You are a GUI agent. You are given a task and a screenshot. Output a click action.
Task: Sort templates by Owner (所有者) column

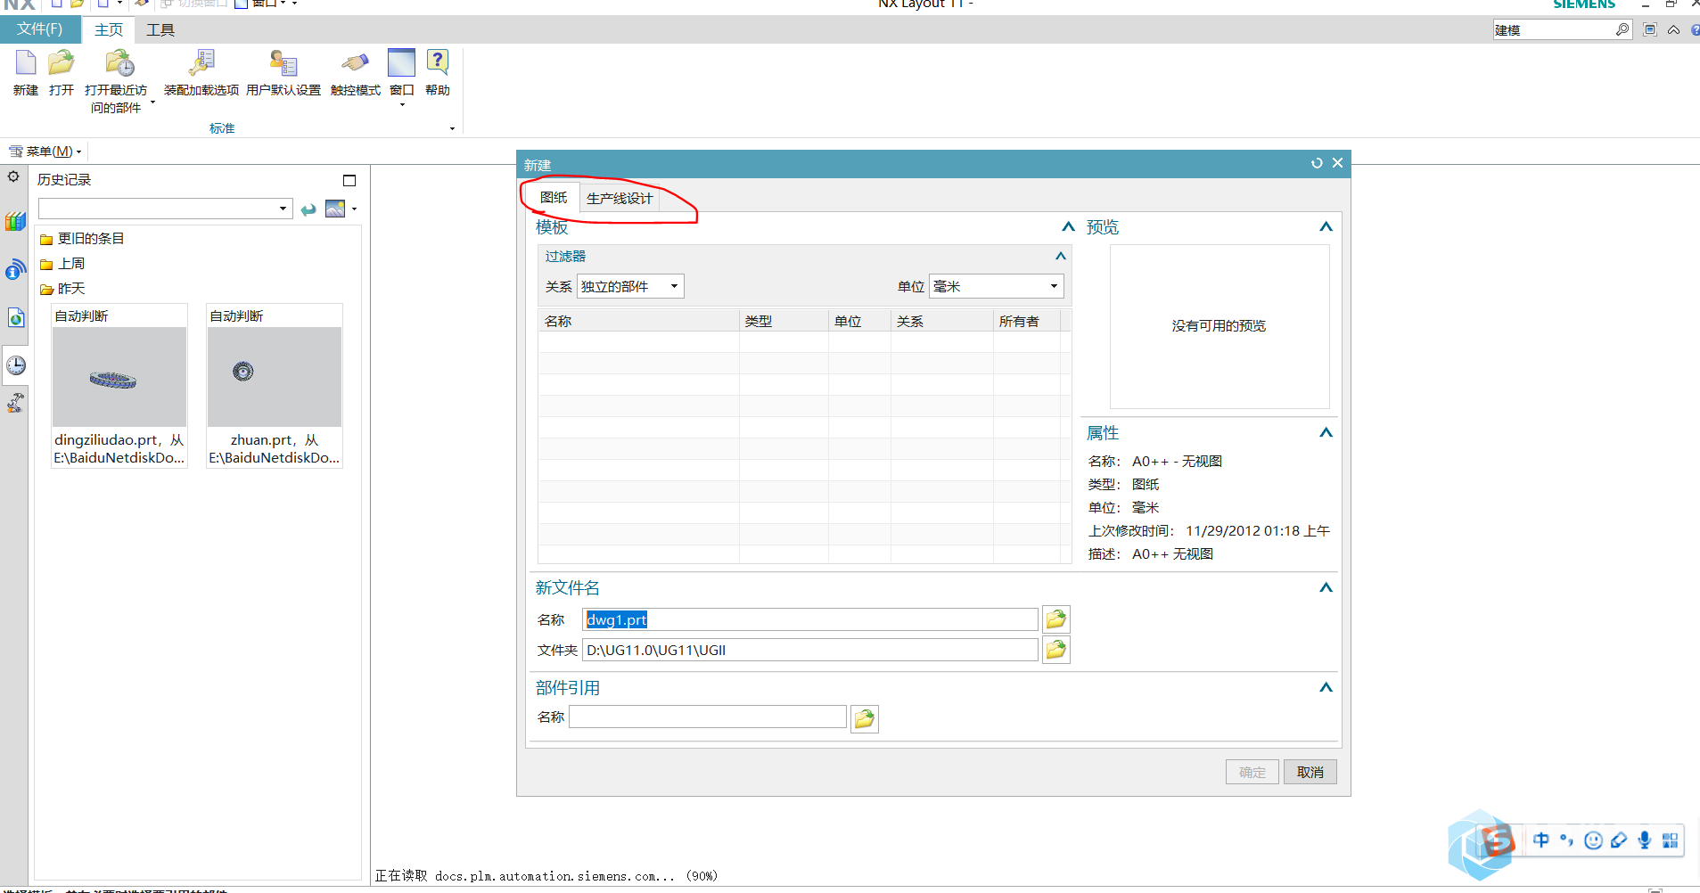[x=1026, y=321]
